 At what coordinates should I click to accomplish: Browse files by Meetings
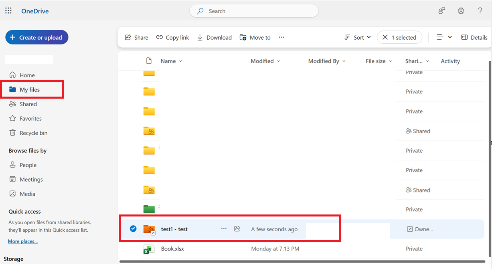26,179
